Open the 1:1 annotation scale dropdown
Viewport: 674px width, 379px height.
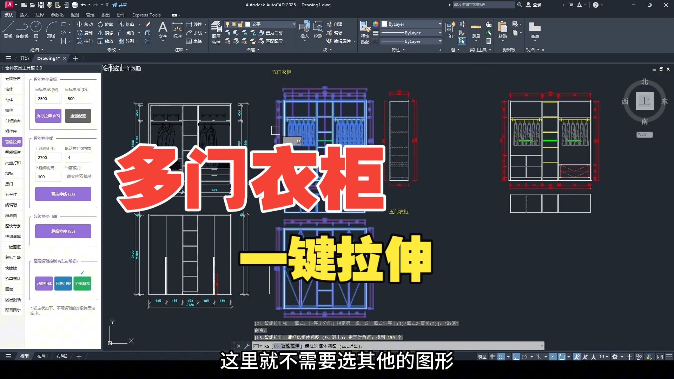coord(604,357)
